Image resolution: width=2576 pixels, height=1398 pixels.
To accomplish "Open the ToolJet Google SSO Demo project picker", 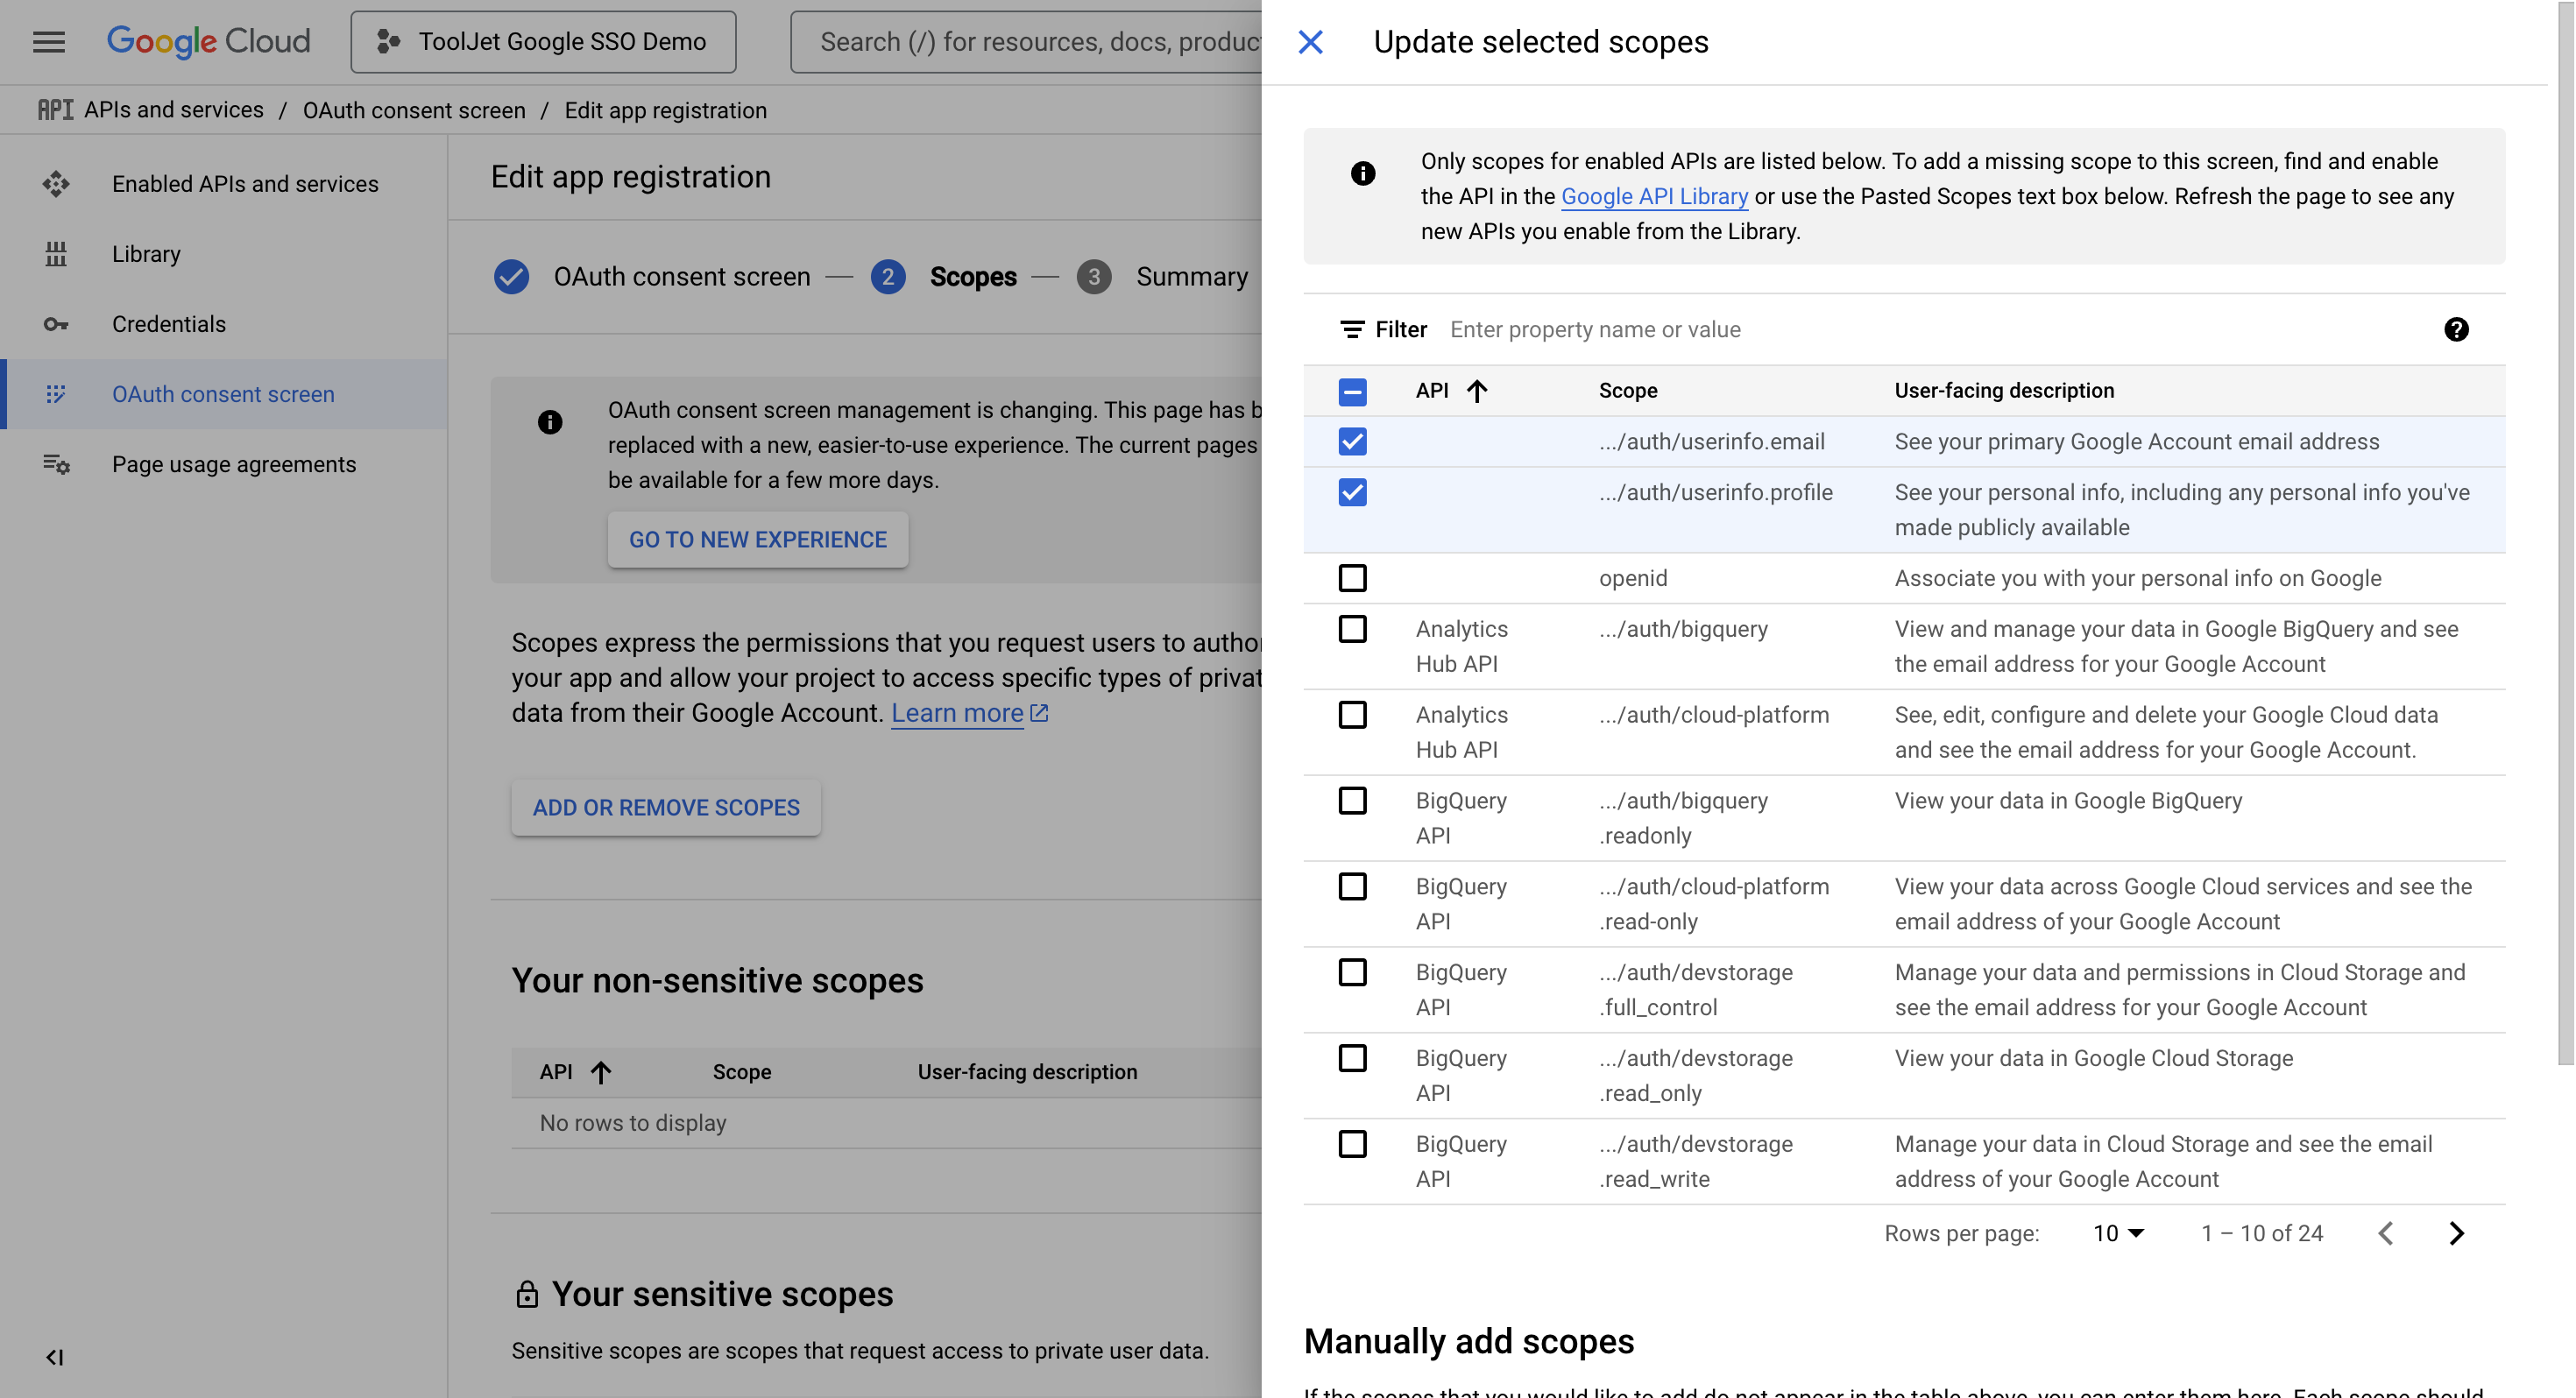I will (543, 42).
